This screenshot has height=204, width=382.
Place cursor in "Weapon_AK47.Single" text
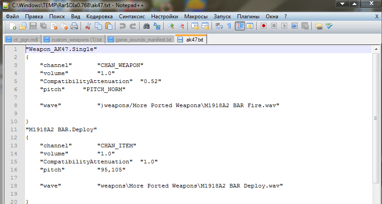61,49
